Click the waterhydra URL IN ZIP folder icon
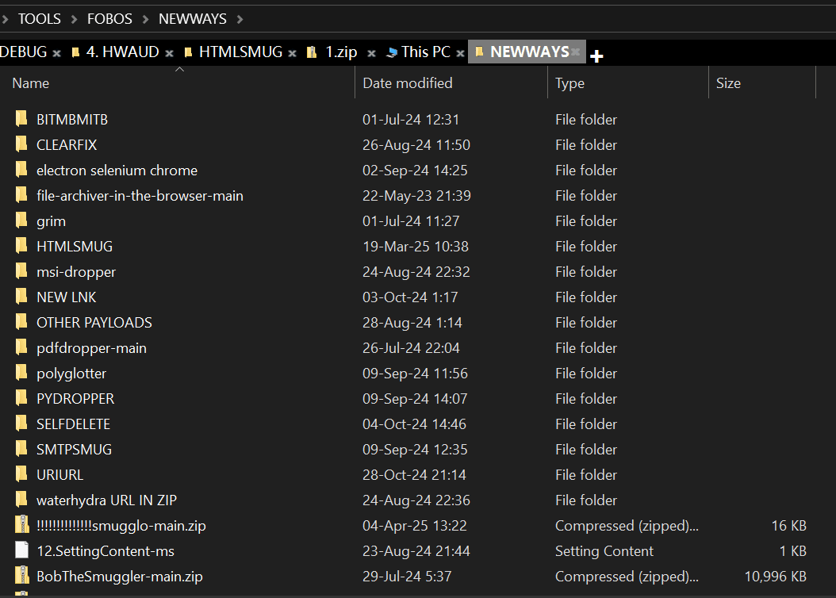 pos(21,500)
